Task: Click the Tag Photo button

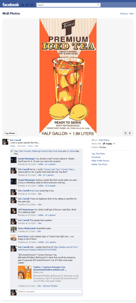Action: click(10, 133)
